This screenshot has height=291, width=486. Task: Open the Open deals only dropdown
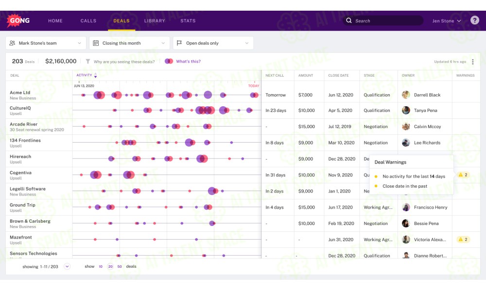213,43
